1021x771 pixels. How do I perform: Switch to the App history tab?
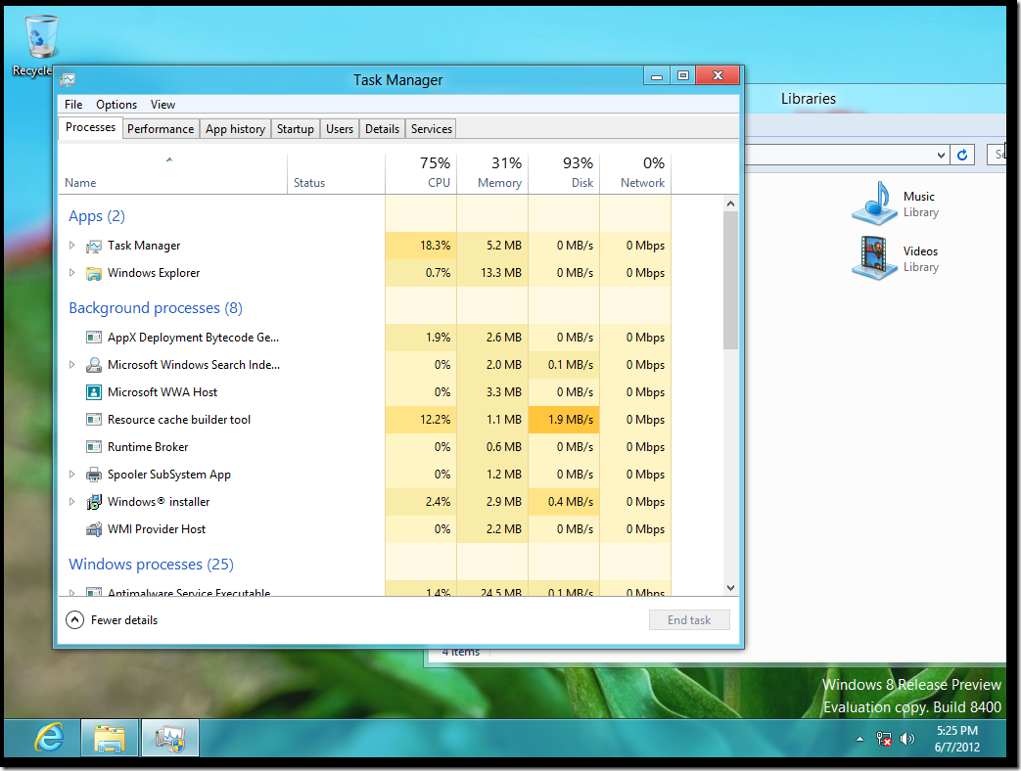(235, 129)
